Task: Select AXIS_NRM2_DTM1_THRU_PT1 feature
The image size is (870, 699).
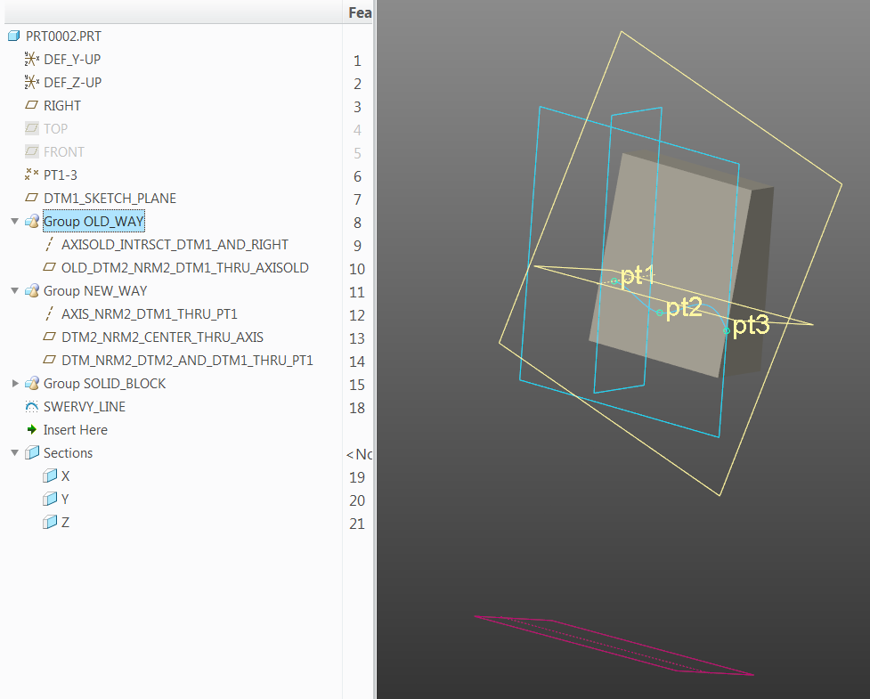Action: (x=150, y=314)
